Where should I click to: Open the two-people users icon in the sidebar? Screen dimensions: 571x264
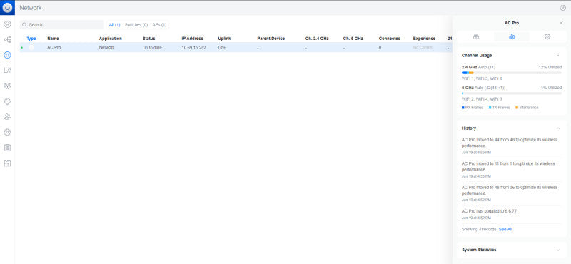tap(7, 117)
